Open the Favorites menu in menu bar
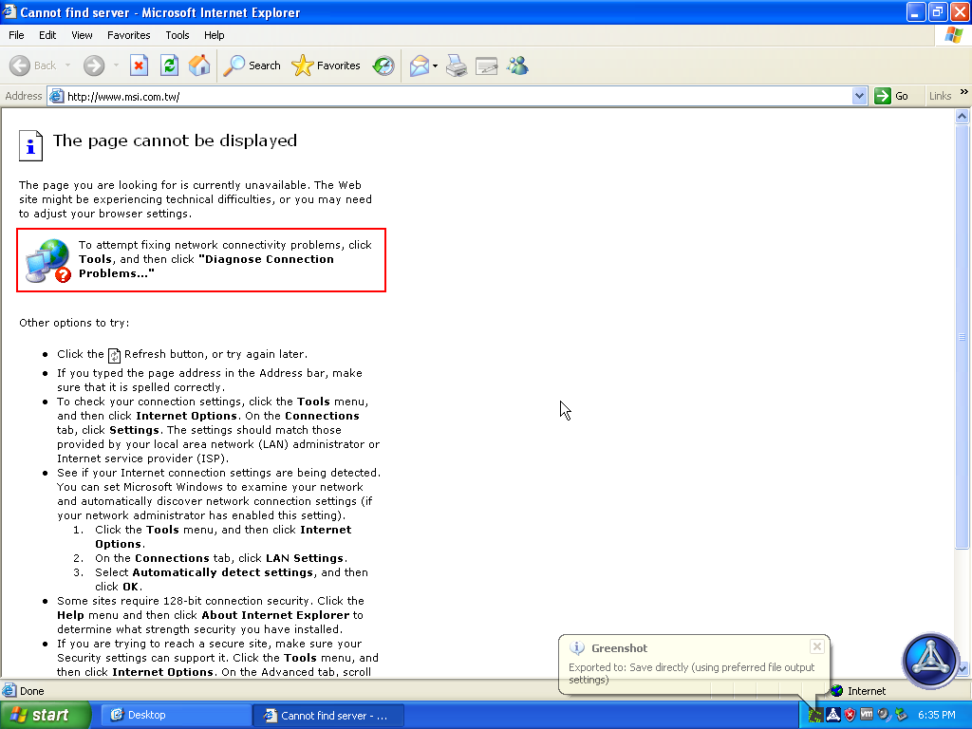Viewport: 972px width, 729px height. [x=128, y=35]
